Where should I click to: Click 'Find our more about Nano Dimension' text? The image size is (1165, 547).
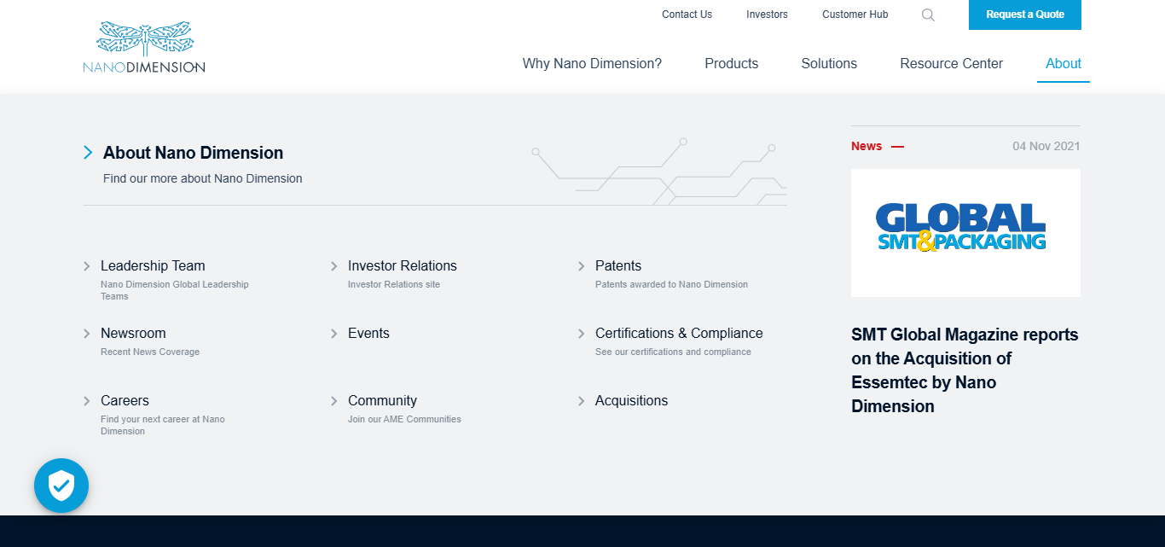(203, 178)
